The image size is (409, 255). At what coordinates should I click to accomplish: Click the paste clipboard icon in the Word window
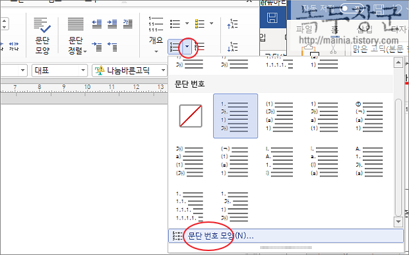(x=309, y=51)
